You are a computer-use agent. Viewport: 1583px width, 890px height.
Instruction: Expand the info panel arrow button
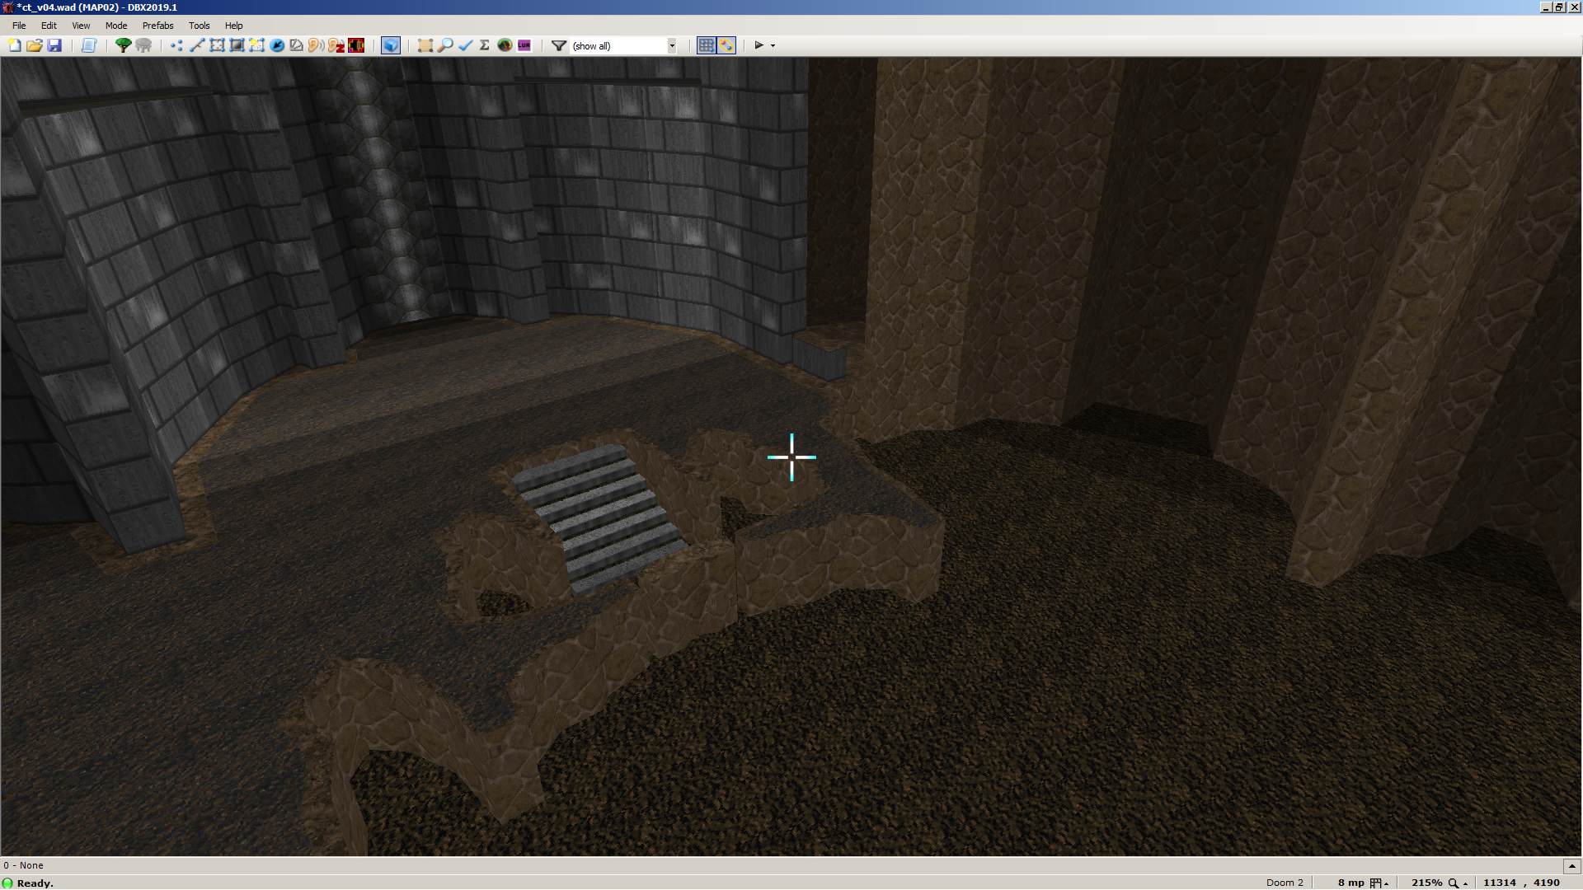(1571, 865)
